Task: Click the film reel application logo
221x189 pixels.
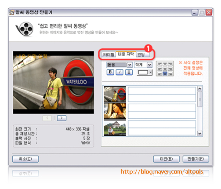Action: pyautogui.click(x=25, y=29)
